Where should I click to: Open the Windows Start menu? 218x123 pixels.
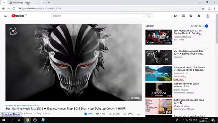pos(4,120)
